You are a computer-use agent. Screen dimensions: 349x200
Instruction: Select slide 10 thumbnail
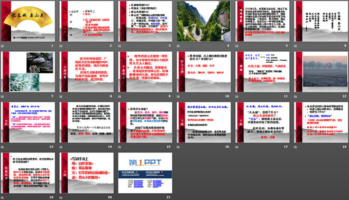tap(204, 72)
